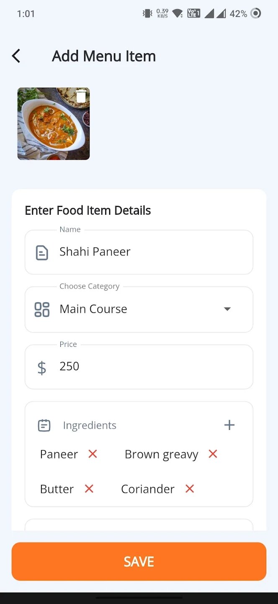This screenshot has height=604, width=278.
Task: Click the document icon beside Name
Action: 42,253
